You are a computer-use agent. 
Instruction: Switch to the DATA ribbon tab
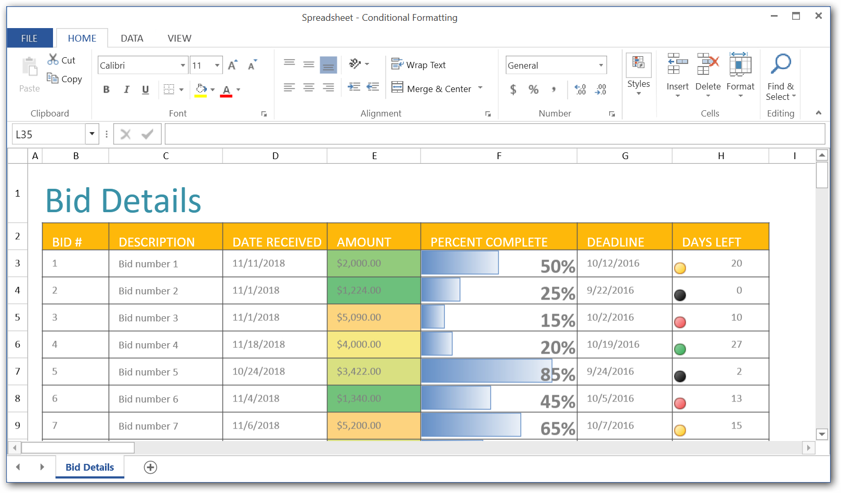click(132, 38)
